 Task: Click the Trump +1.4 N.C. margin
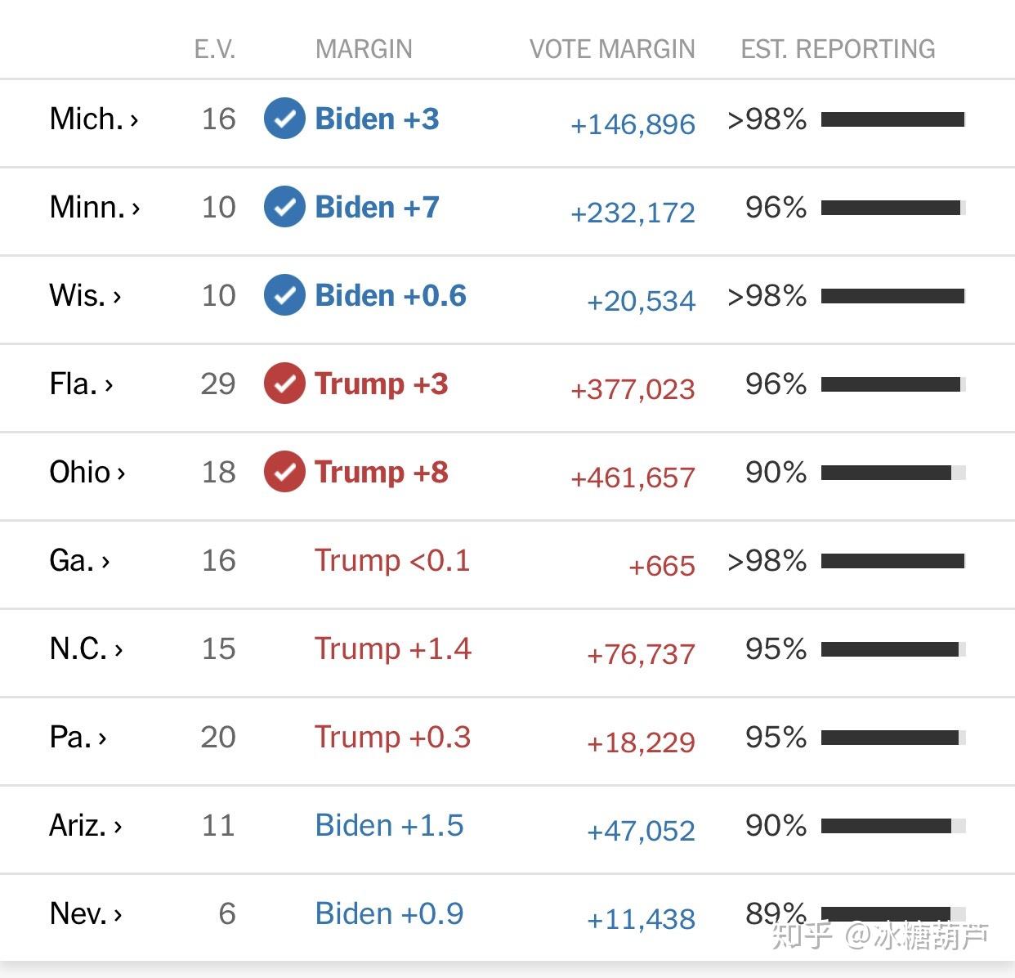tap(392, 648)
